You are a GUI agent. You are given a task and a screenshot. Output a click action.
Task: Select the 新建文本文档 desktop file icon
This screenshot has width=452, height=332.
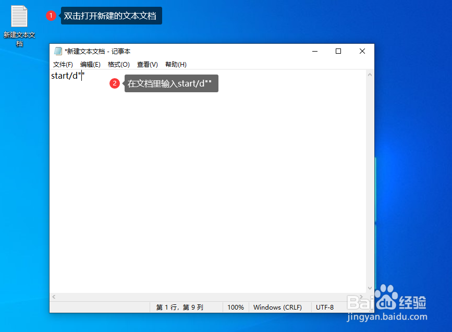19,26
